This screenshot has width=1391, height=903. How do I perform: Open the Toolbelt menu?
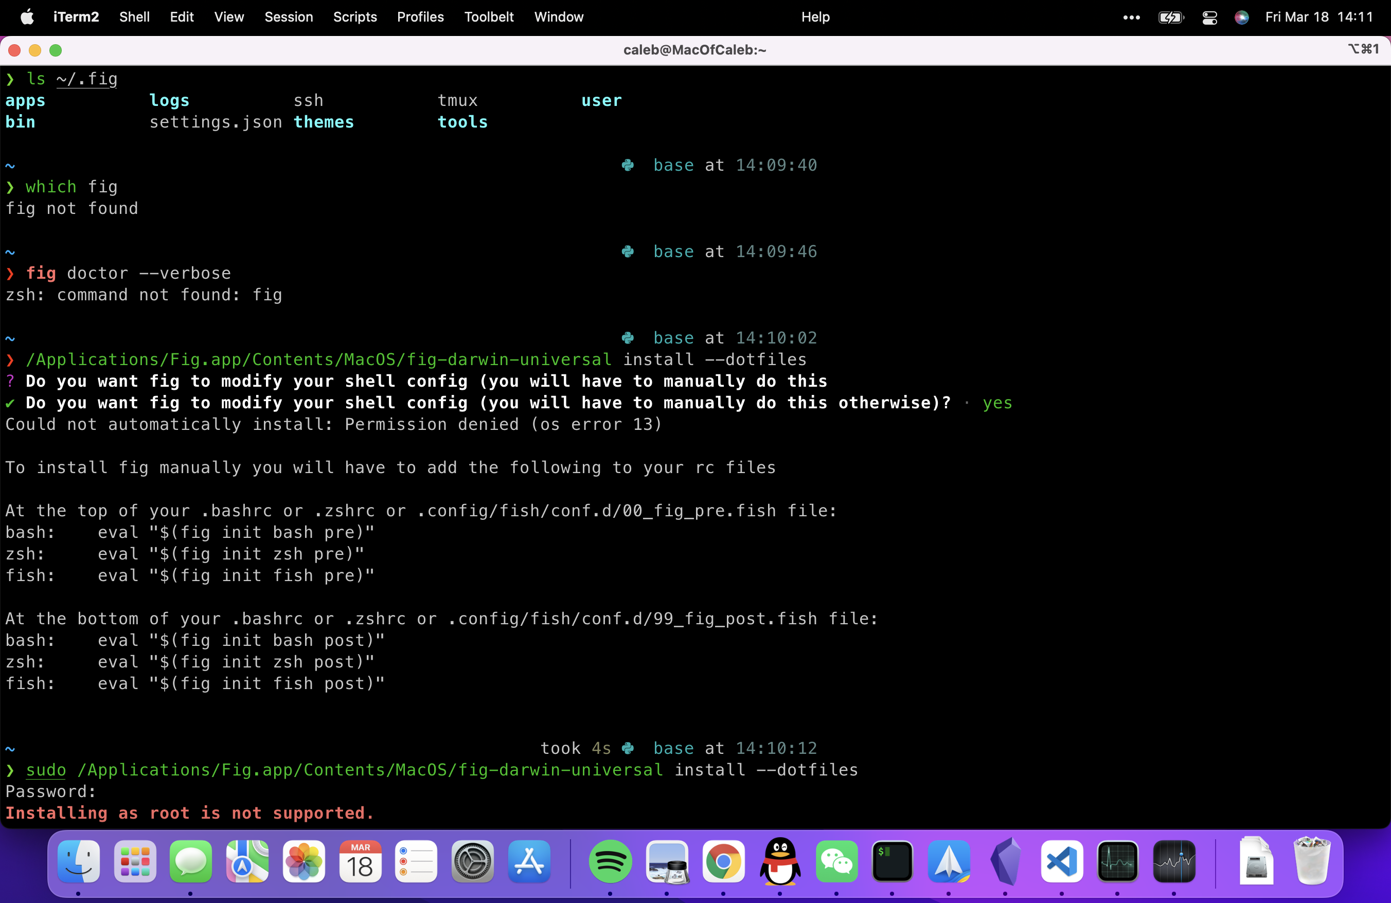tap(489, 17)
